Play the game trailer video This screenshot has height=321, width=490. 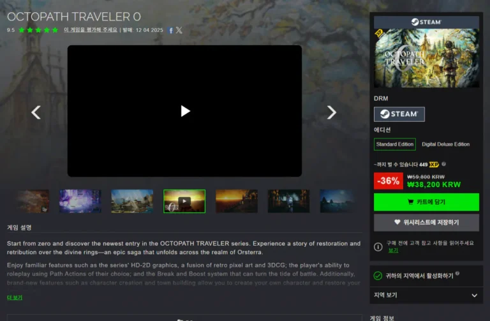point(185,111)
